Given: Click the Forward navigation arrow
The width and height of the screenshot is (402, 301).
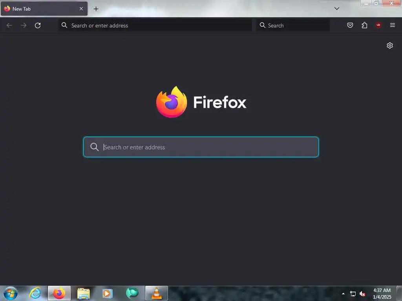Looking at the screenshot, I should pos(24,25).
